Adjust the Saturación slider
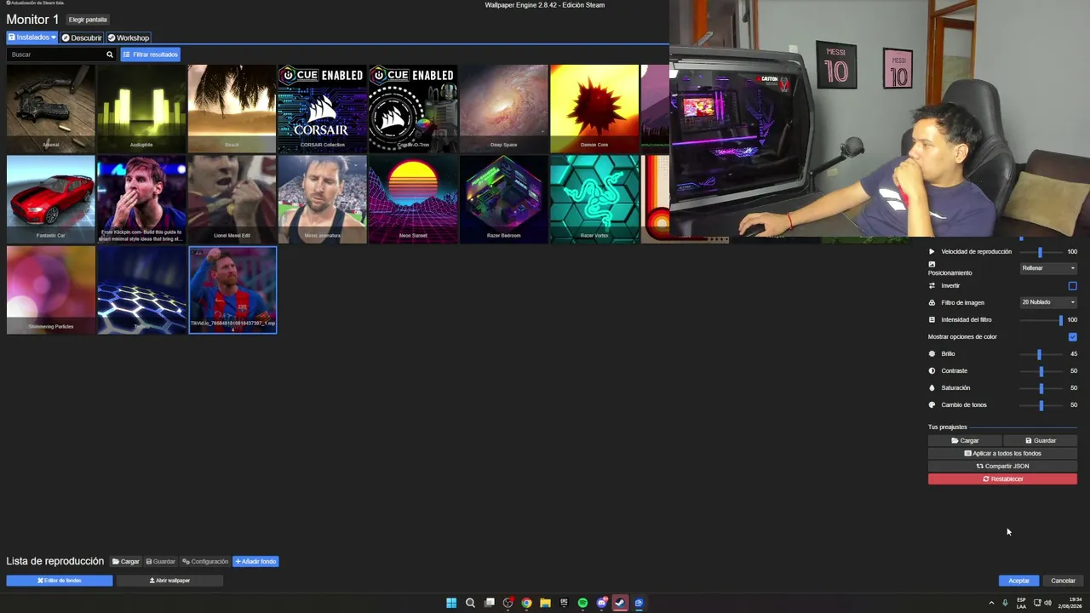The width and height of the screenshot is (1090, 613). coord(1041,388)
